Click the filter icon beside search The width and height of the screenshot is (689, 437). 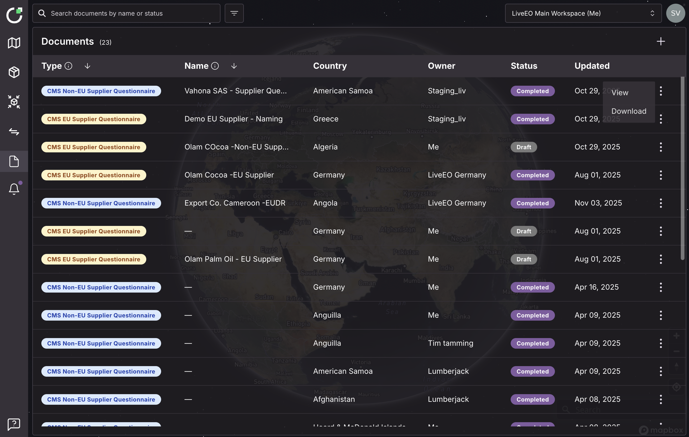coord(234,13)
